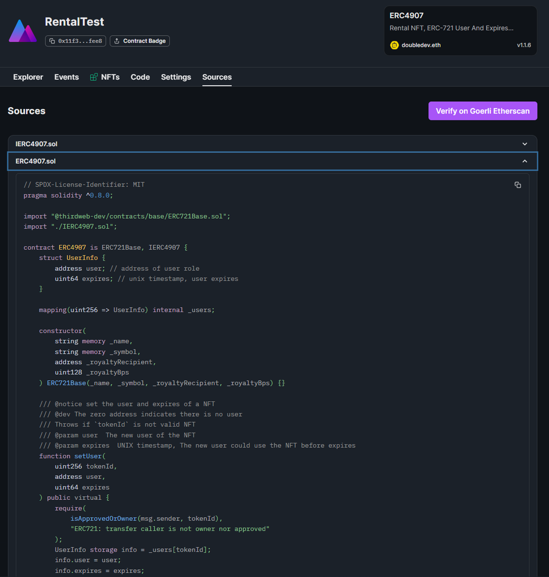Open the ERC4907 contract card title

coord(407,15)
